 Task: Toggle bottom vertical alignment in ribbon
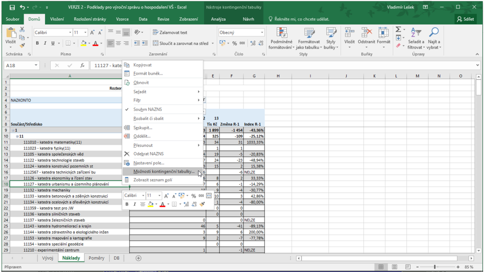point(126,32)
